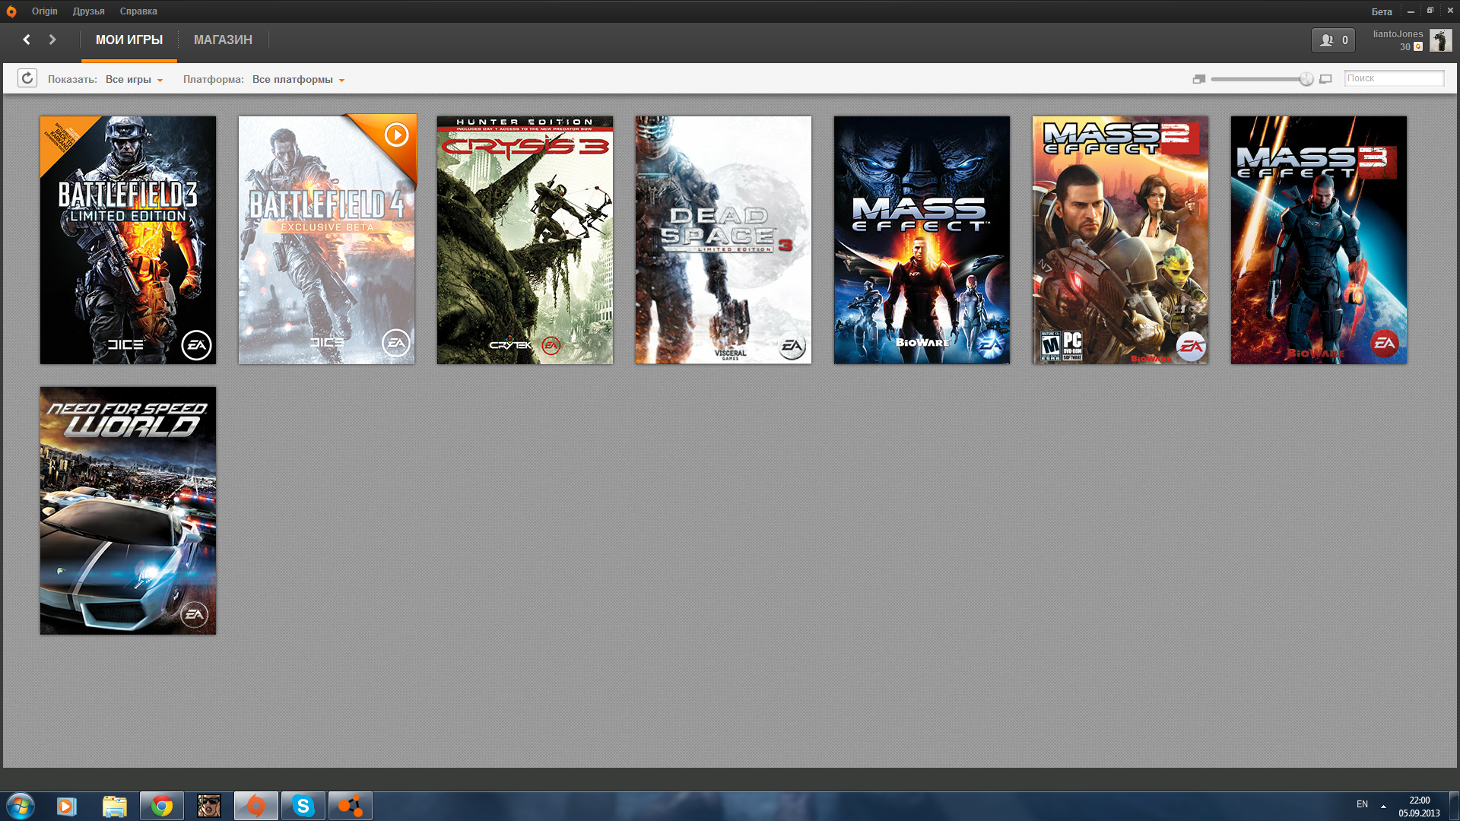Viewport: 1460px width, 821px height.
Task: Select Crysis 3 Hunter Edition cover
Action: (525, 240)
